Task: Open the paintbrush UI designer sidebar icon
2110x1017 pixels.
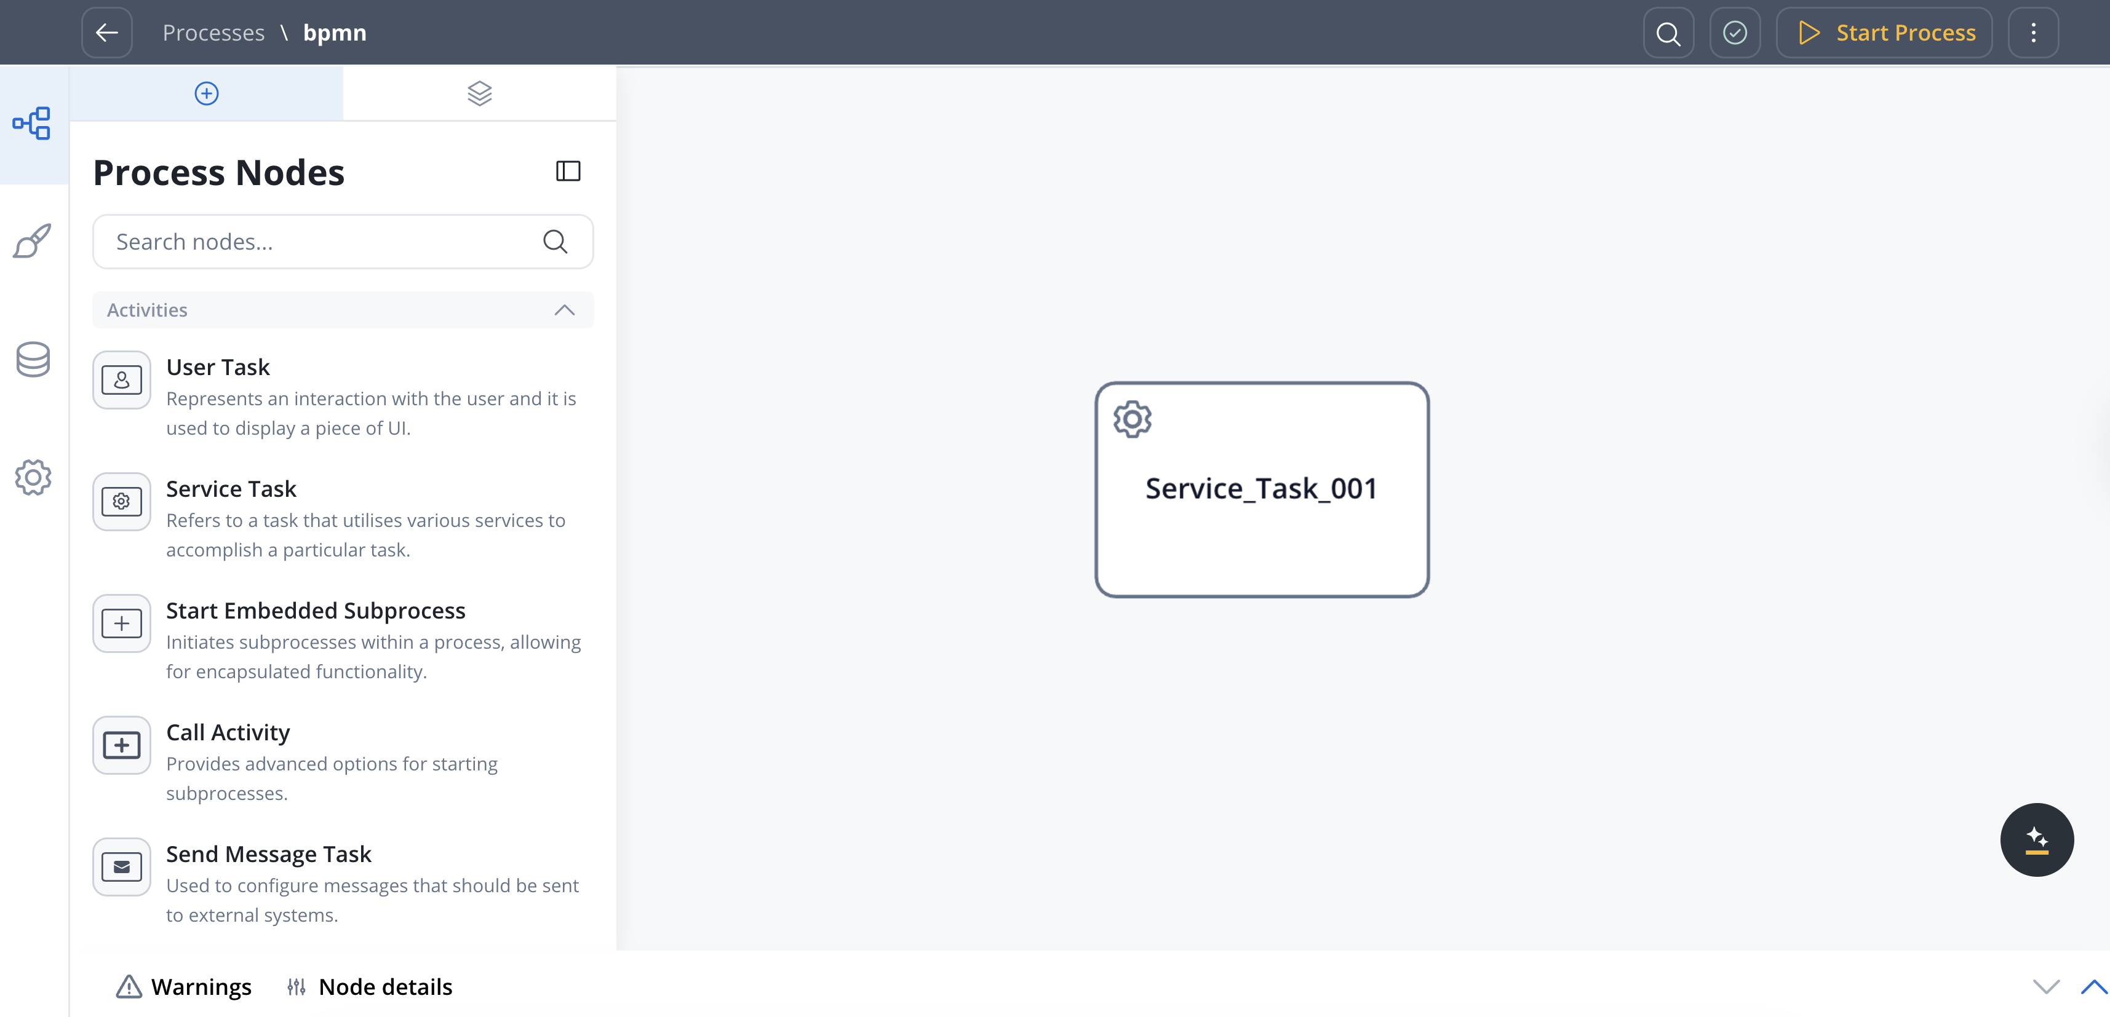Action: tap(33, 242)
